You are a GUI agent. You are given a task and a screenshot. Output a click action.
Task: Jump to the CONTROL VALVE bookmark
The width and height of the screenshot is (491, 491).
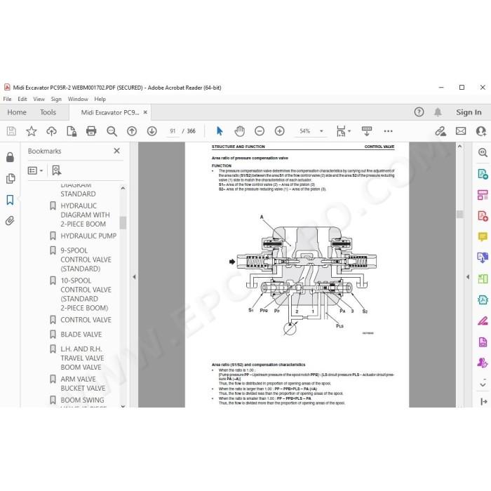pyautogui.click(x=86, y=320)
